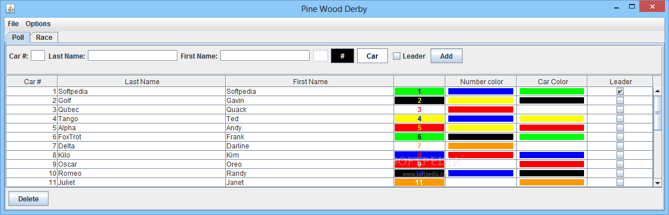The height and width of the screenshot is (215, 669).
Task: Click orange number color swatch for Delta
Action: 480,146
